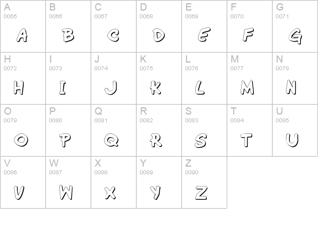Viewport: 318px width, 233px height.
Task: Open the M glyph cell
Action: pos(247,87)
